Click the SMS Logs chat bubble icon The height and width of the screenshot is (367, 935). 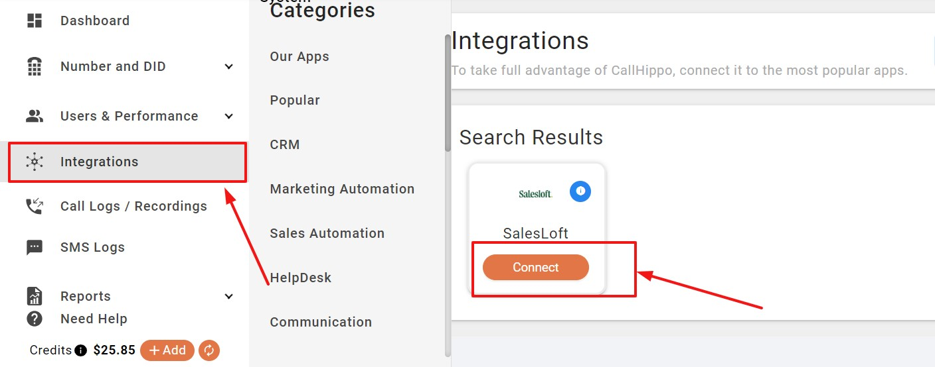point(35,247)
